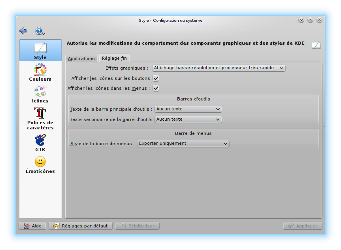Screen dimensions: 341x250
Task: Click 'Réglages par défaut' button
Action: pos(81,226)
